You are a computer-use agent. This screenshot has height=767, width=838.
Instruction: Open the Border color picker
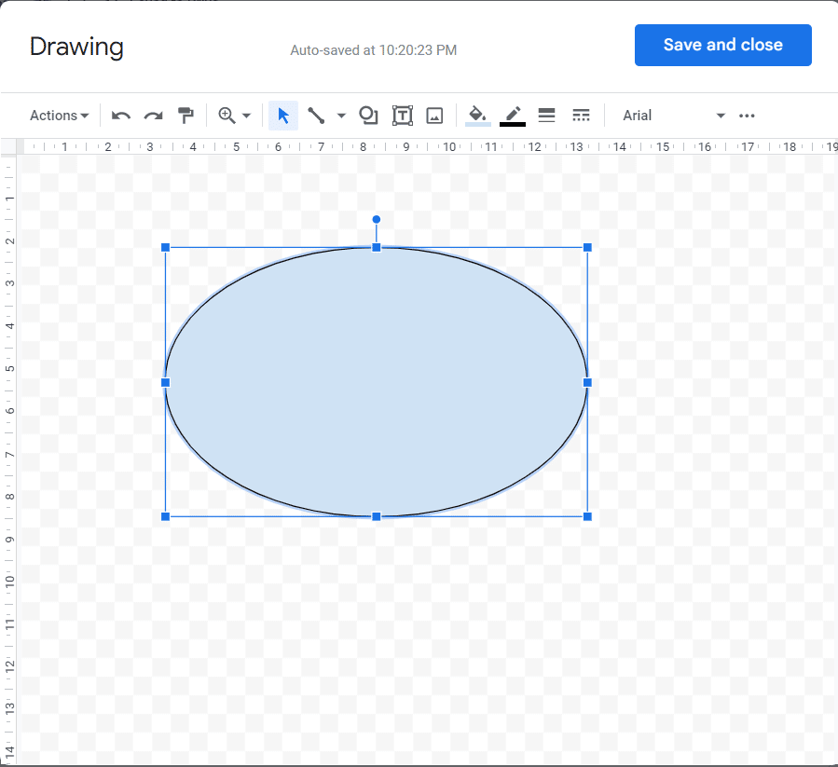click(x=513, y=116)
